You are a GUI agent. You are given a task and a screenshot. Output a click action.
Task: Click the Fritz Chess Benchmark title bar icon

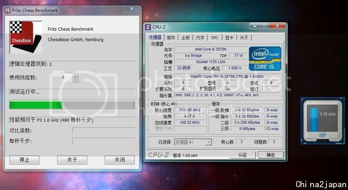point(8,10)
